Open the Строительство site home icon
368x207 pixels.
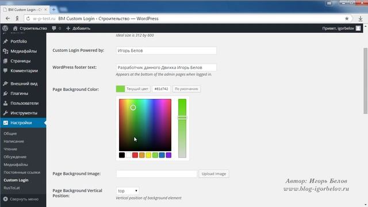[16, 28]
